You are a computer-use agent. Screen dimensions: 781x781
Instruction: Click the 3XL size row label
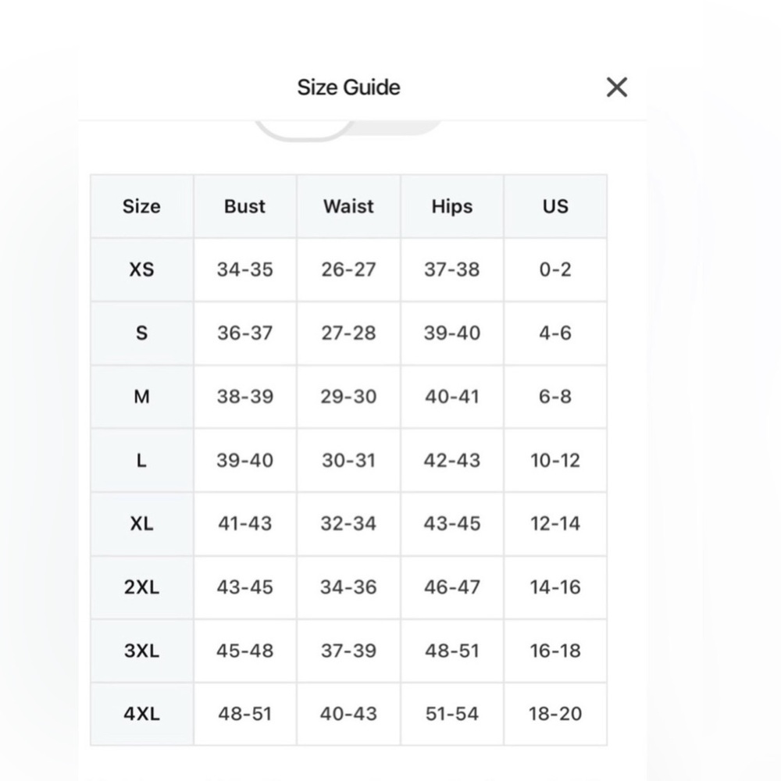click(x=142, y=651)
